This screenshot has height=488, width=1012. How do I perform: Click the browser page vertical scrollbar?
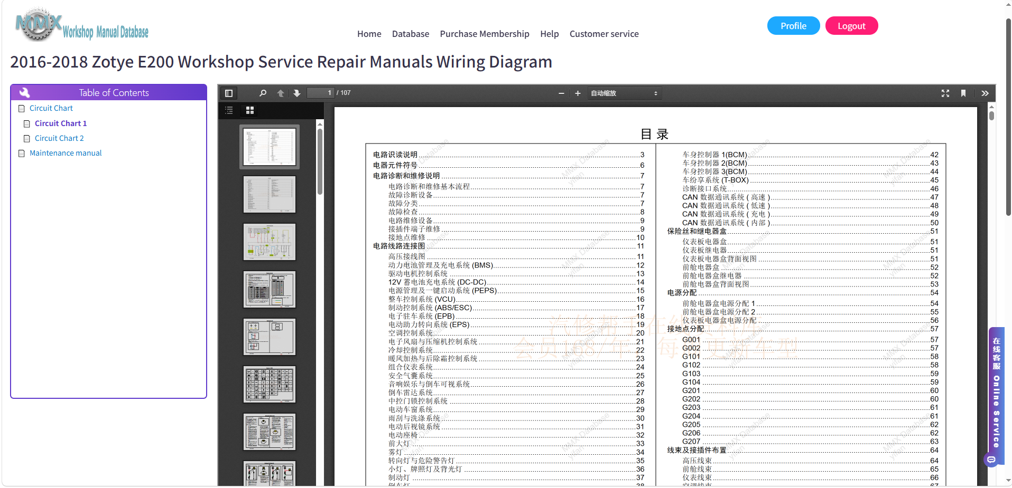[1008, 116]
